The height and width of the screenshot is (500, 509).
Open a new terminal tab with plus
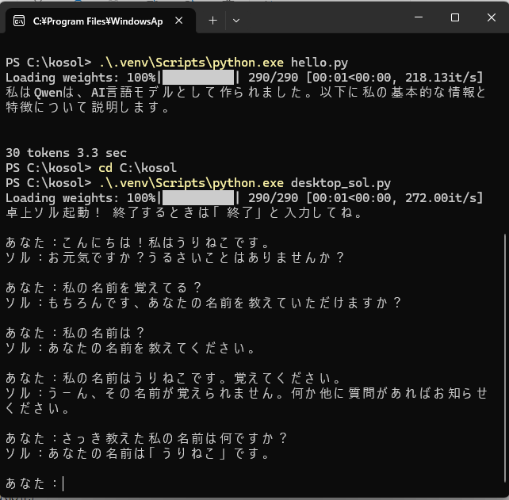coord(212,21)
